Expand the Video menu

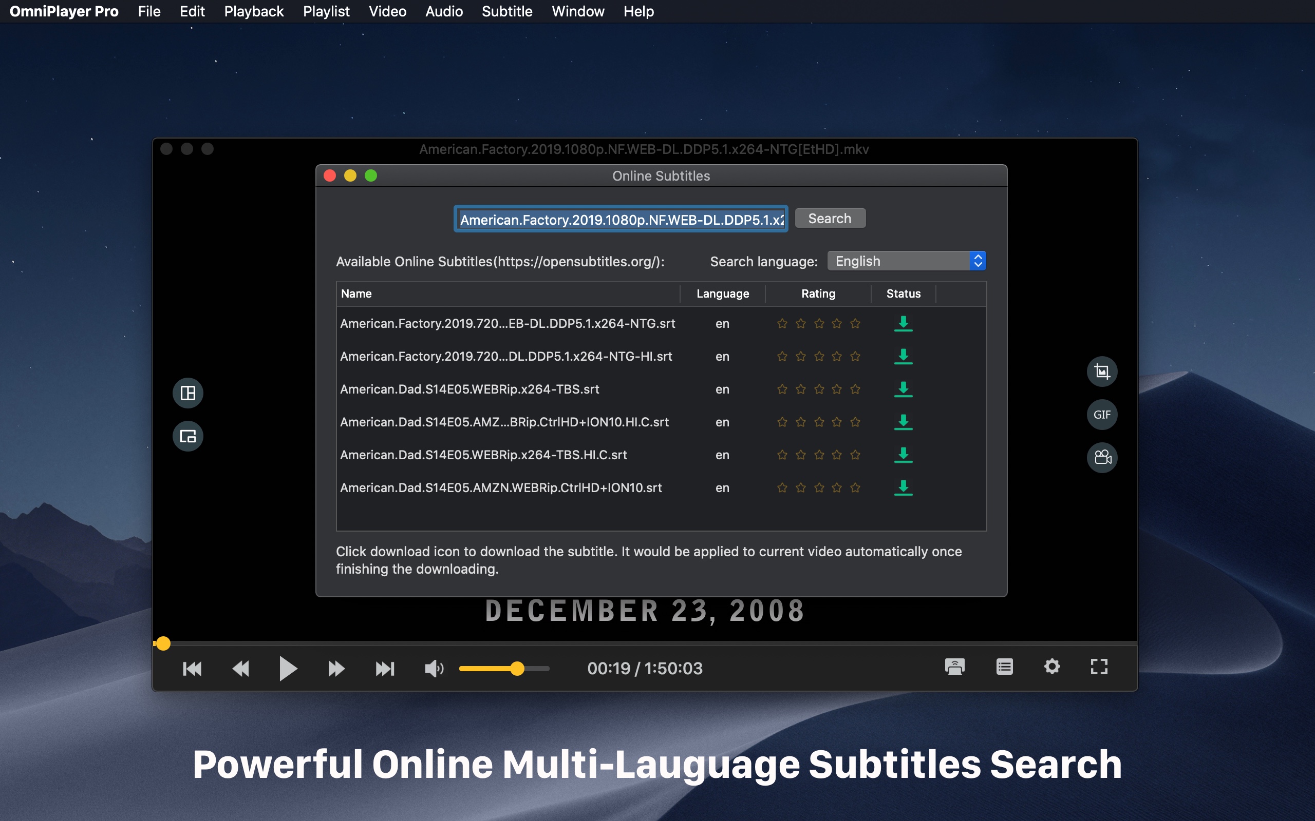386,11
